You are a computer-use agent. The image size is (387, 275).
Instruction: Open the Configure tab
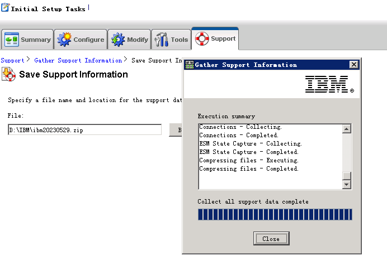pyautogui.click(x=81, y=40)
